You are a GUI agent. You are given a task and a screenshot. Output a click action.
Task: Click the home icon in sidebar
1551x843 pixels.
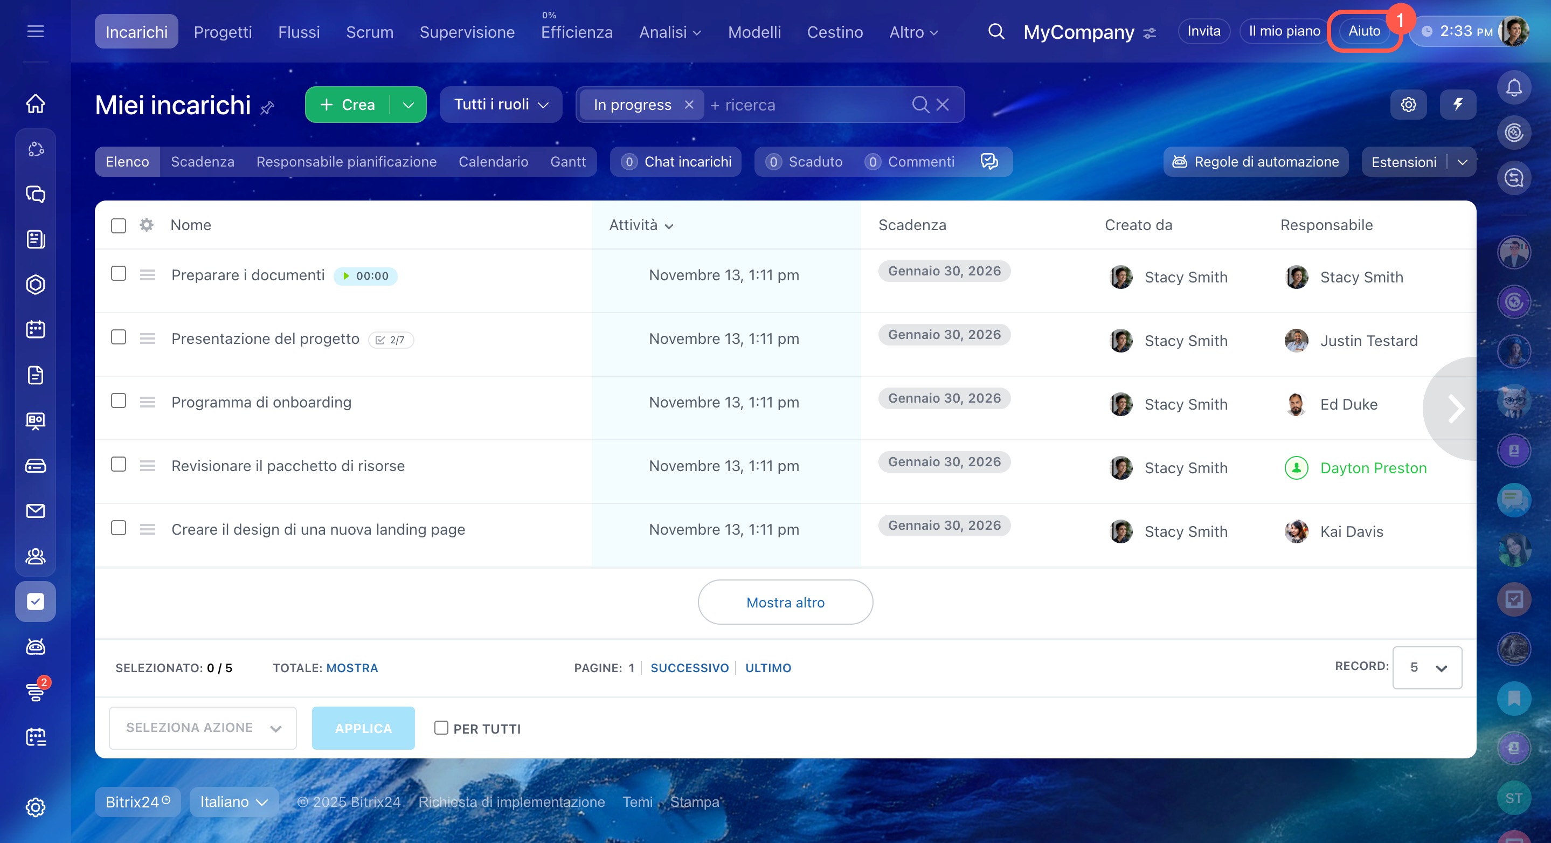tap(36, 103)
